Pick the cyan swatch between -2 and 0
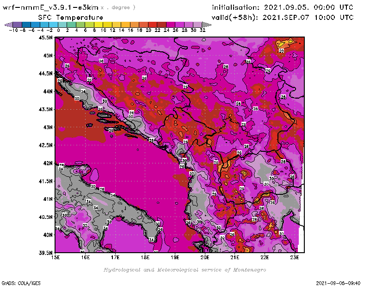Image resolution: width=370 pixels, height=286 pixels. 54,25
